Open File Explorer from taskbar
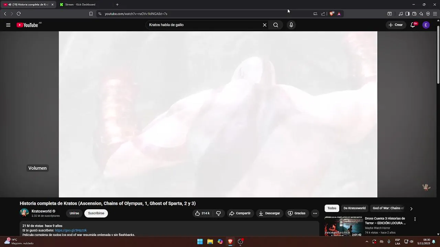The height and width of the screenshot is (247, 440). click(210, 242)
